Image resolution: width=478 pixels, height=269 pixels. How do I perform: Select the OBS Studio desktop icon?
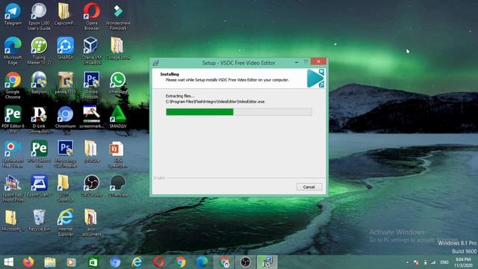pos(91,186)
